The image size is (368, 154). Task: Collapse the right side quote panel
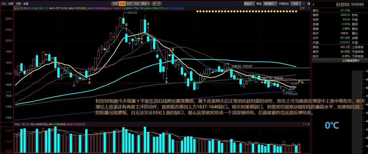pos(309,4)
